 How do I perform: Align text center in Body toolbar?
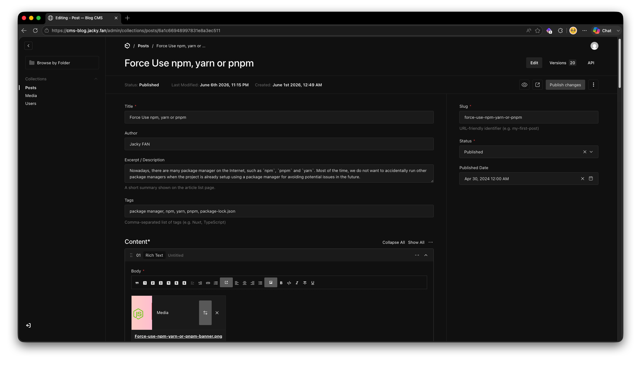tap(244, 283)
